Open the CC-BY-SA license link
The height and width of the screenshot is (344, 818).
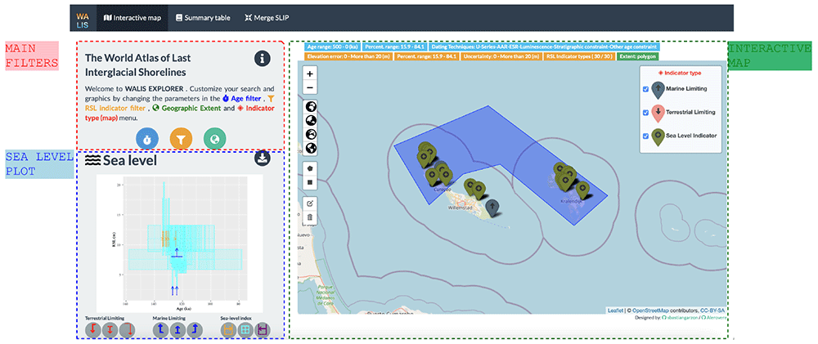tap(712, 310)
